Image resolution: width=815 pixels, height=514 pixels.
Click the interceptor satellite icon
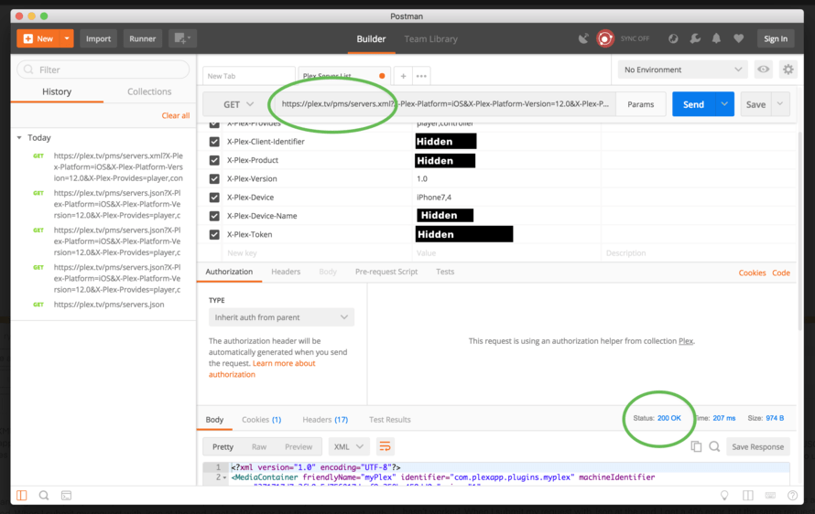583,38
